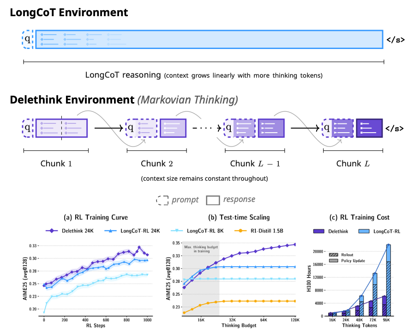420x336 pixels.
Task: Click the Delethink 24K diamond legend marker
Action: point(52,230)
